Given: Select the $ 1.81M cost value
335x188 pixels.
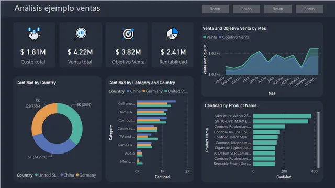Looking at the screenshot, I should [x=33, y=52].
